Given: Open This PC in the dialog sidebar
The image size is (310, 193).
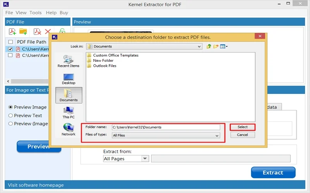Looking at the screenshot, I should click(69, 113).
